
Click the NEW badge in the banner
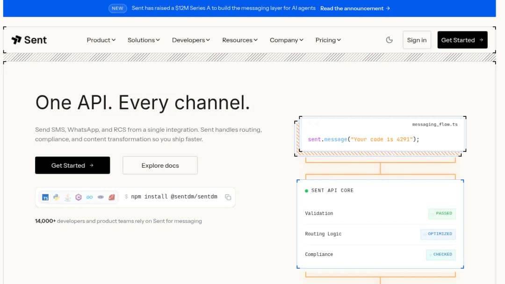click(x=117, y=8)
